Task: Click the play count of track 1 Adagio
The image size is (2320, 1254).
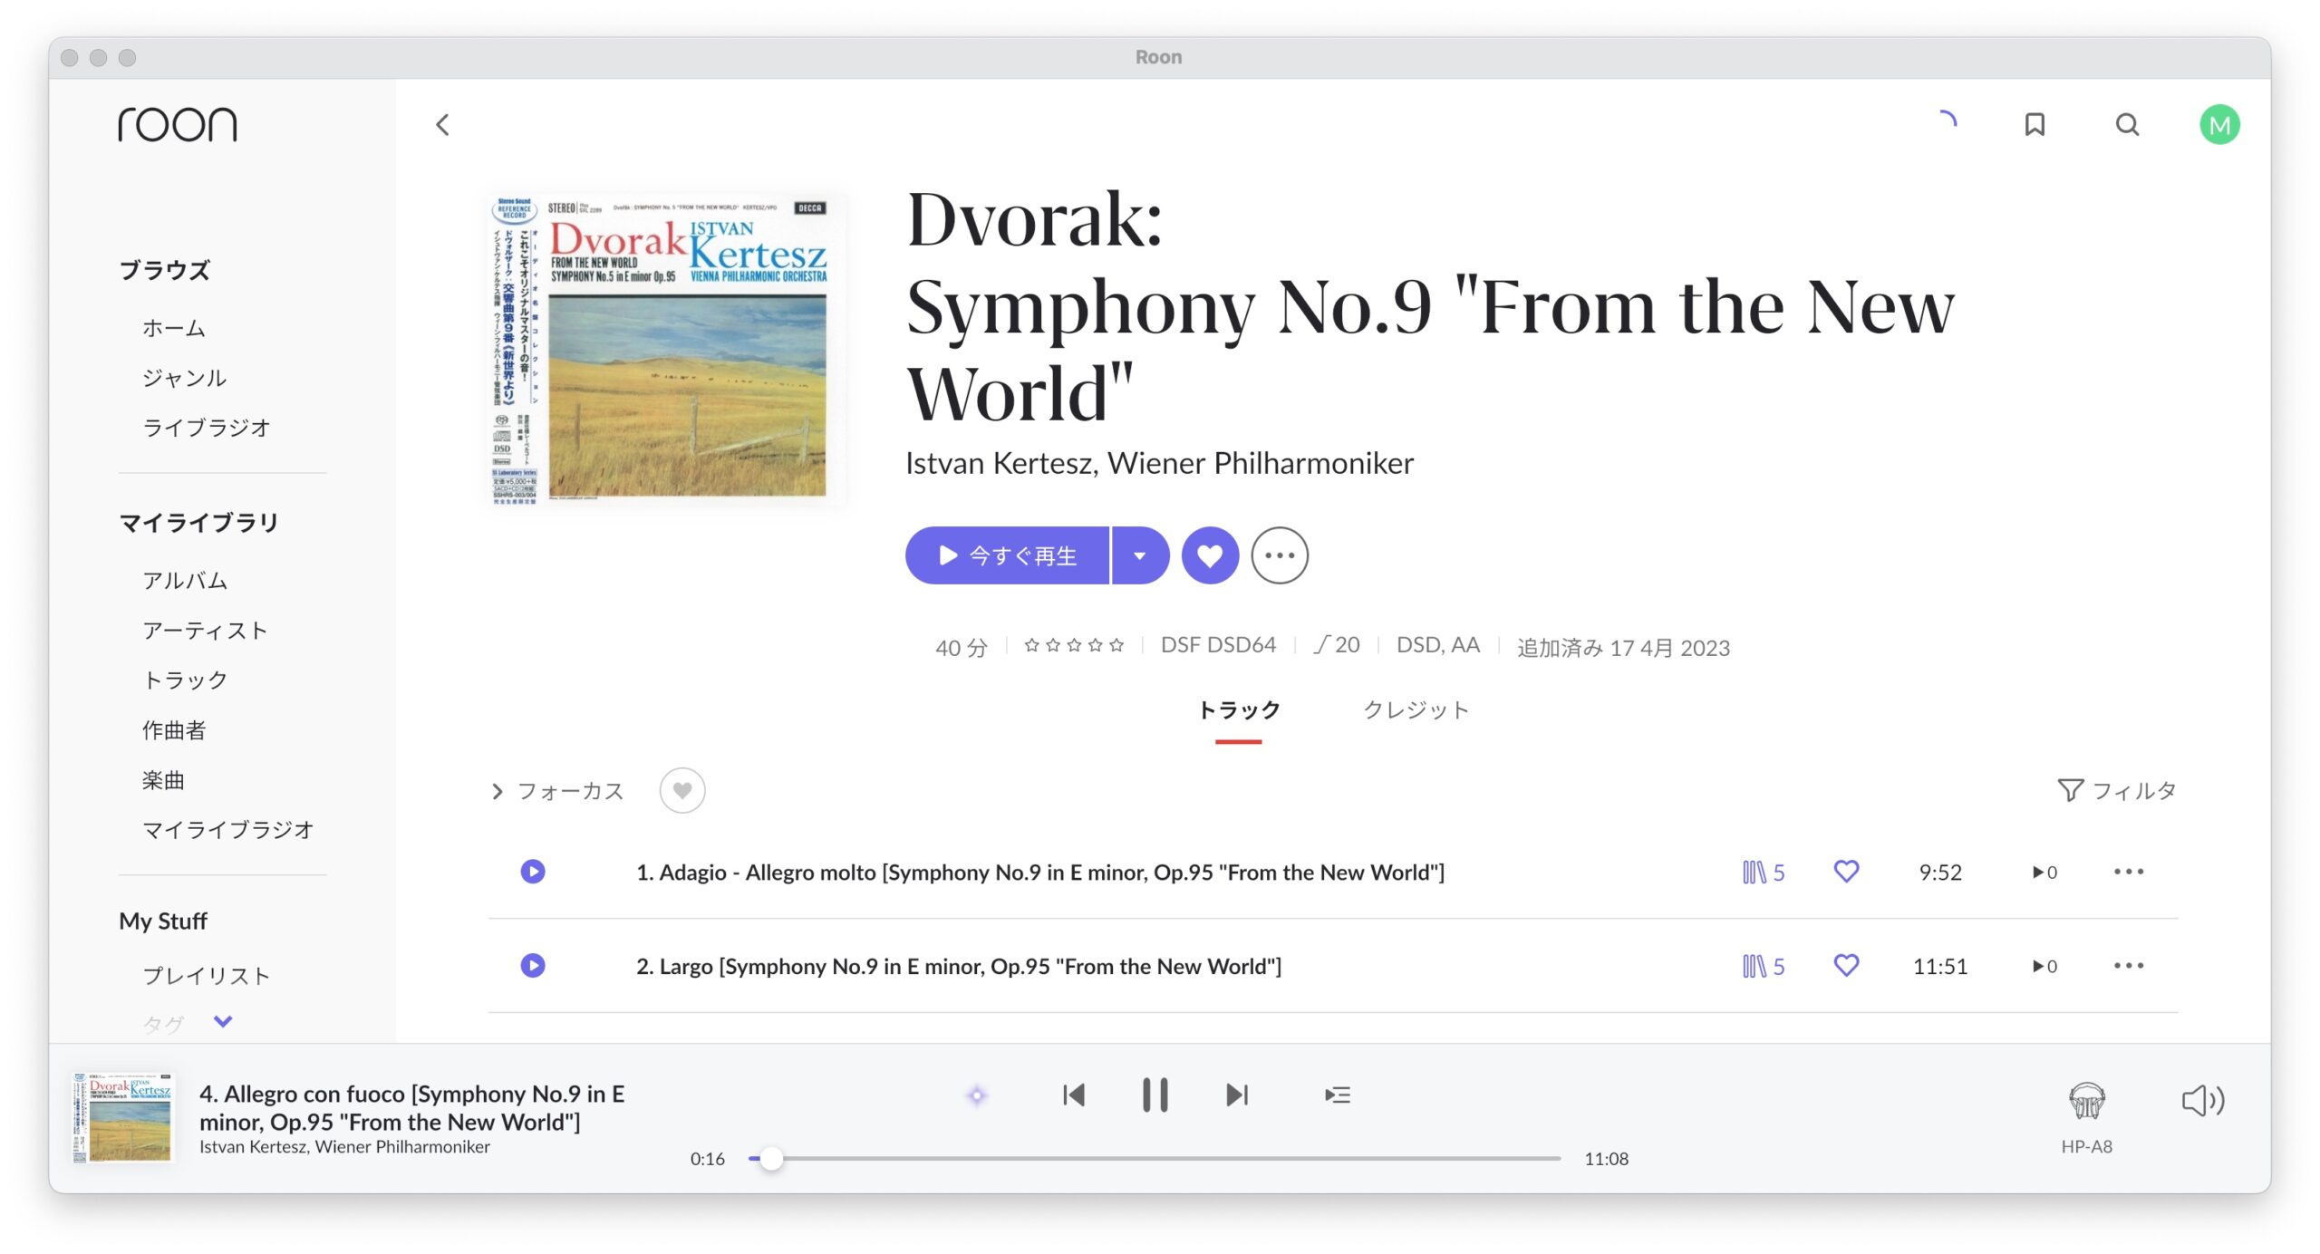Action: (x=2044, y=873)
